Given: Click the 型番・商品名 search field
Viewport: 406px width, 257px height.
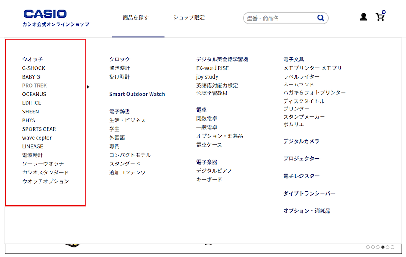Looking at the screenshot, I should (x=281, y=18).
